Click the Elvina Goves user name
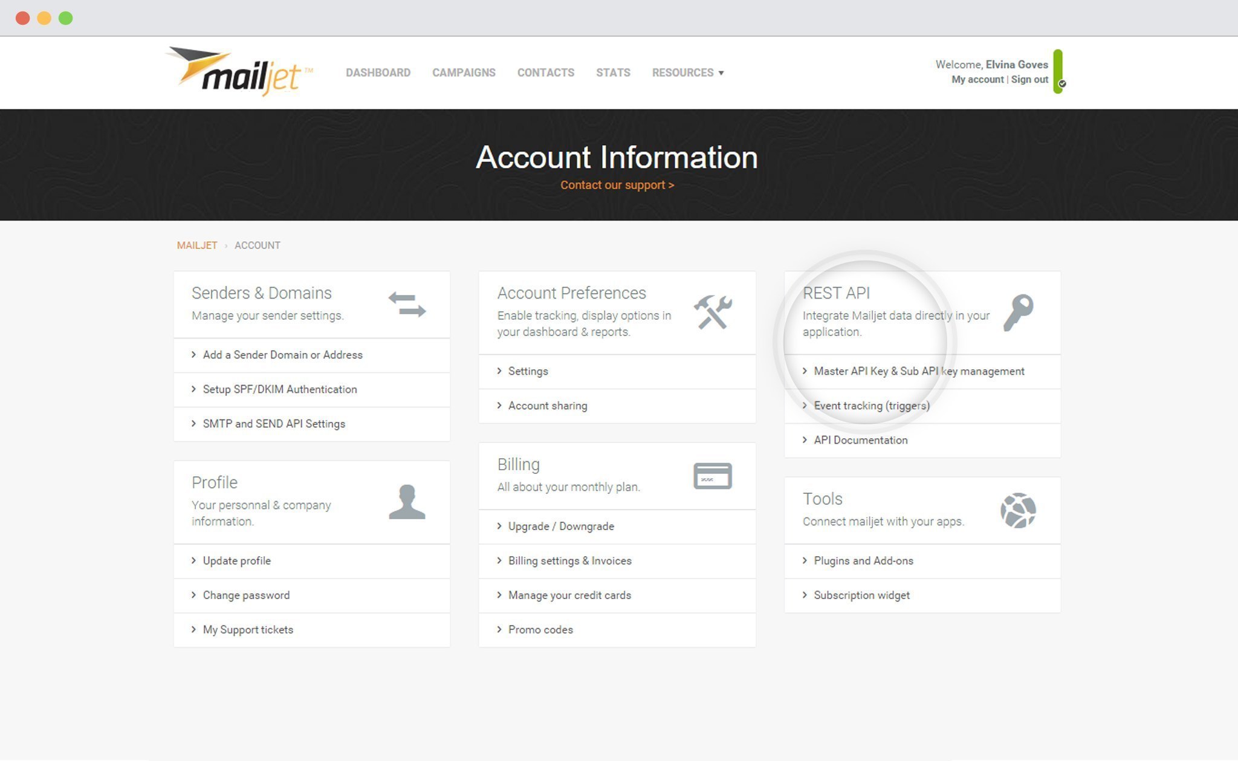The height and width of the screenshot is (761, 1238). 1017,65
